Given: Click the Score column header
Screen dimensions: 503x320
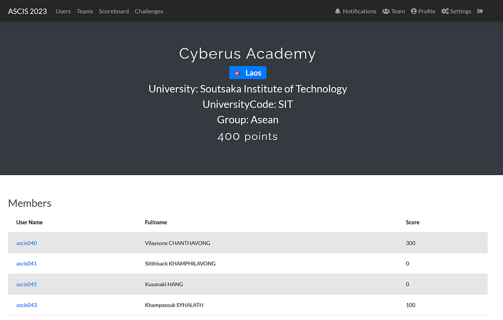Looking at the screenshot, I should pos(413,222).
